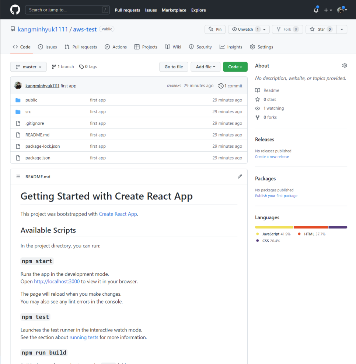This screenshot has height=364, width=356.
Task: Click the package.json file icon
Action: (x=18, y=158)
